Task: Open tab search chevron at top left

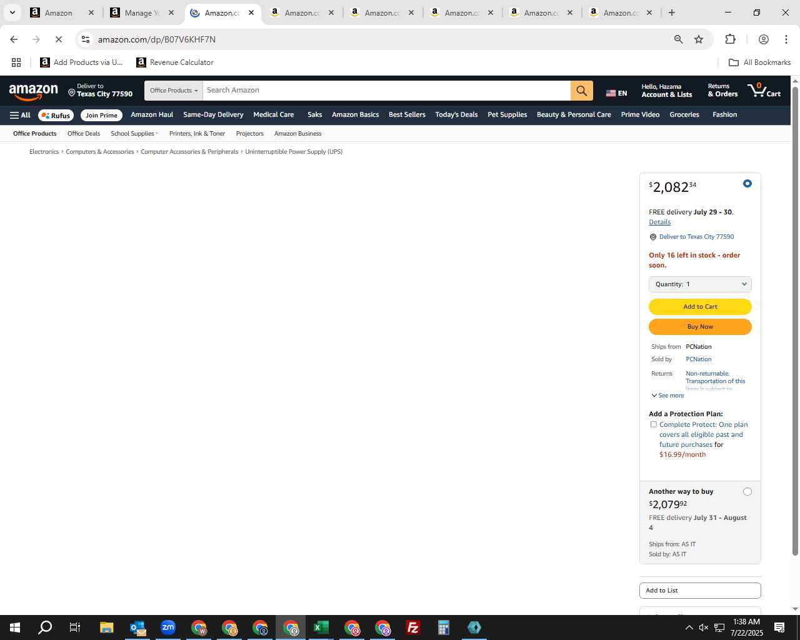Action: (x=12, y=12)
